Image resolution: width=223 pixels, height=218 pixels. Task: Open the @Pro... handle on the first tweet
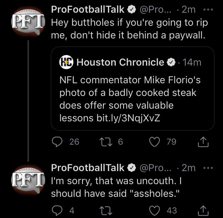click(156, 10)
